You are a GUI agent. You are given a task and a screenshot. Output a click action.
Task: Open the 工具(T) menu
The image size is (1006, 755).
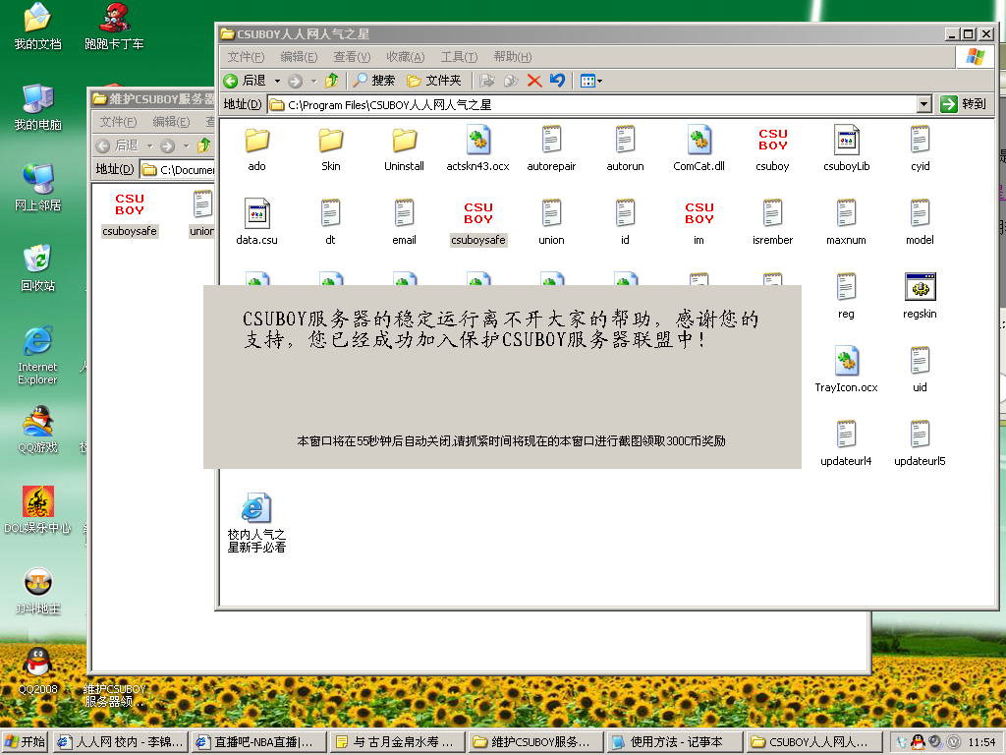pyautogui.click(x=460, y=57)
